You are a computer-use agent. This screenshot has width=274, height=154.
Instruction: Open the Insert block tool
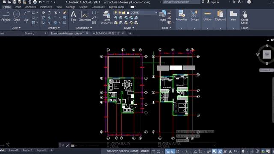tap(163, 16)
